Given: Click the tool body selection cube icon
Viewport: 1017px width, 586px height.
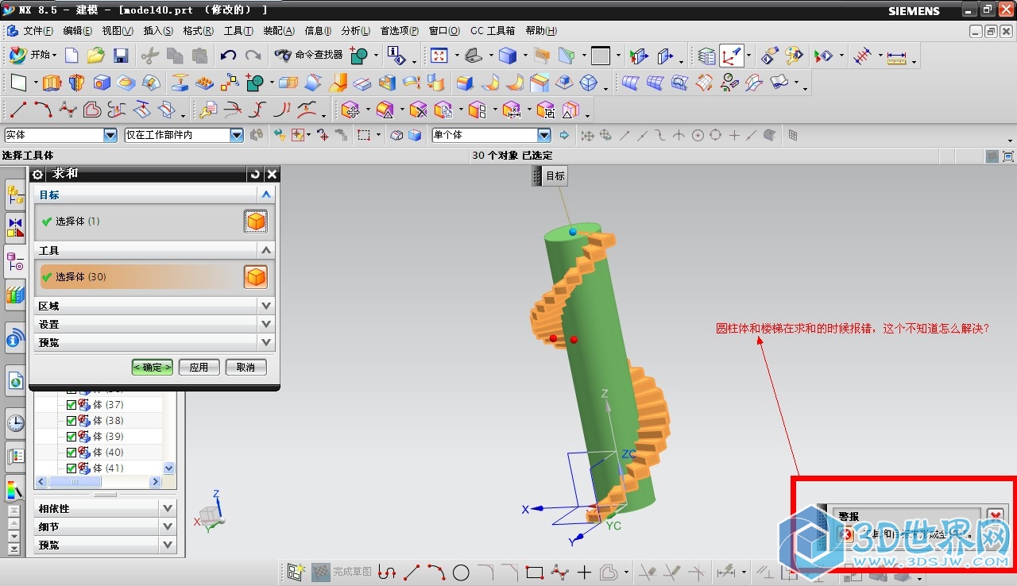Looking at the screenshot, I should pyautogui.click(x=256, y=277).
